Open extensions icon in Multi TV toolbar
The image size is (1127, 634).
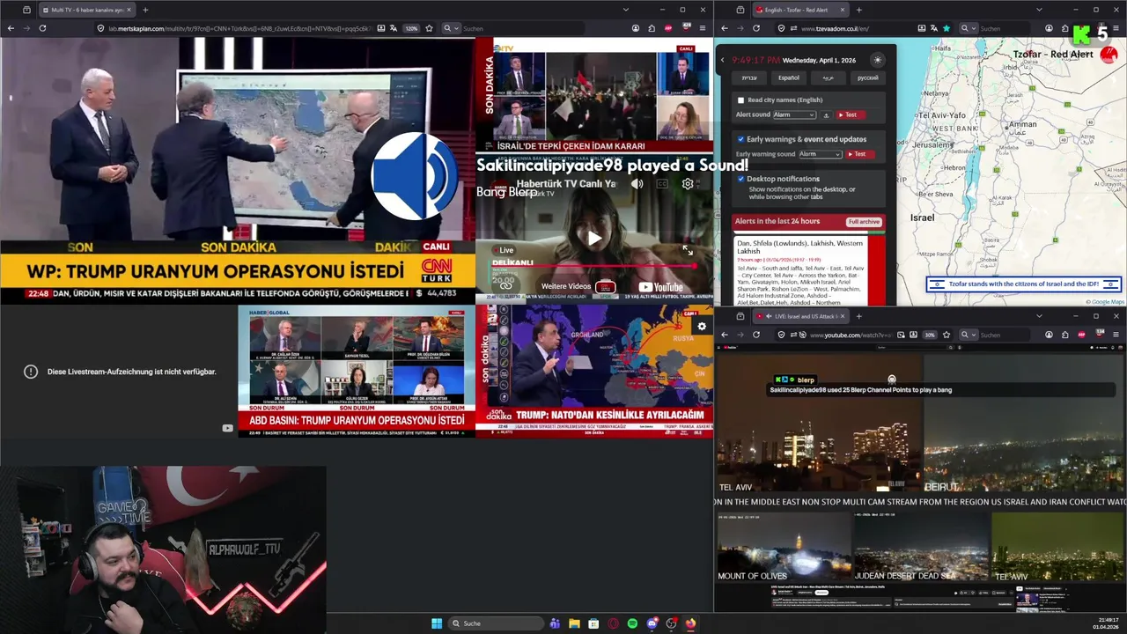tap(652, 28)
